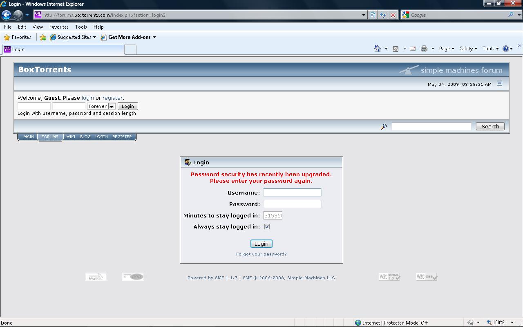Open the File menu
Image resolution: width=523 pixels, height=327 pixels.
click(x=8, y=27)
